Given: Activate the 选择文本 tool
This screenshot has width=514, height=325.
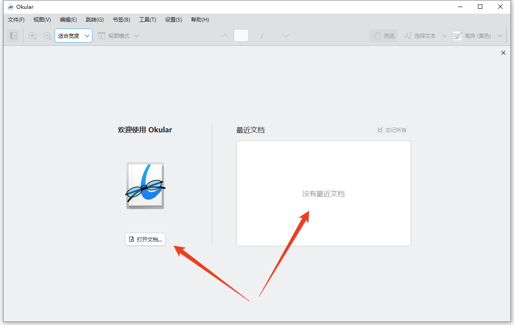Looking at the screenshot, I should pos(420,36).
